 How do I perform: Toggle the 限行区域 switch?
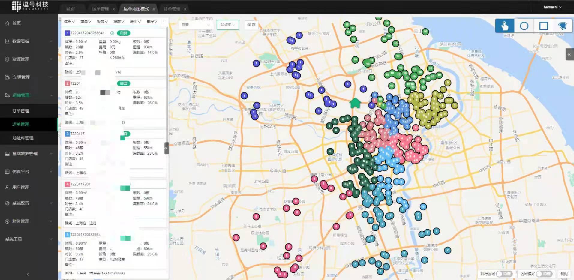tap(504, 274)
